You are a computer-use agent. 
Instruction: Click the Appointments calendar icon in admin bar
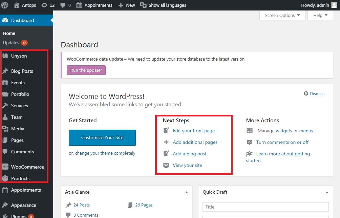click(79, 5)
